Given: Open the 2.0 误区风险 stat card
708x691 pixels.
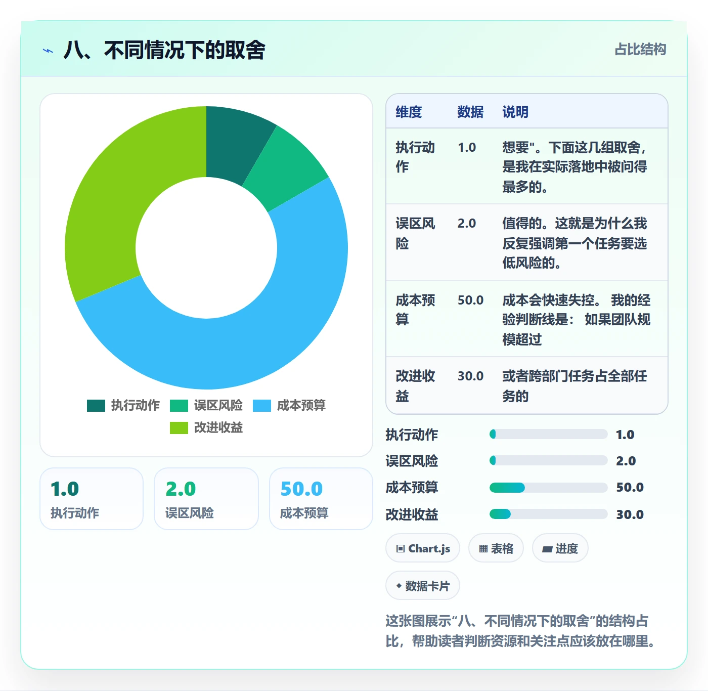Looking at the screenshot, I should pos(206,499).
